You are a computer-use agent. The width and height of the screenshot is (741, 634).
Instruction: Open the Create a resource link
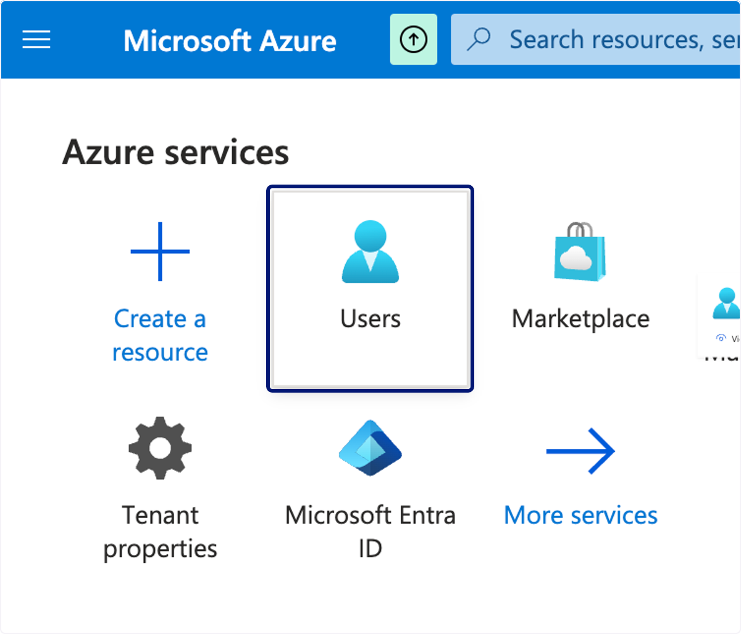(160, 335)
